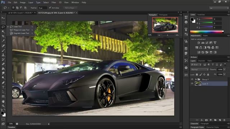
Task: Open the Timeline panel tab
Action: [11, 127]
